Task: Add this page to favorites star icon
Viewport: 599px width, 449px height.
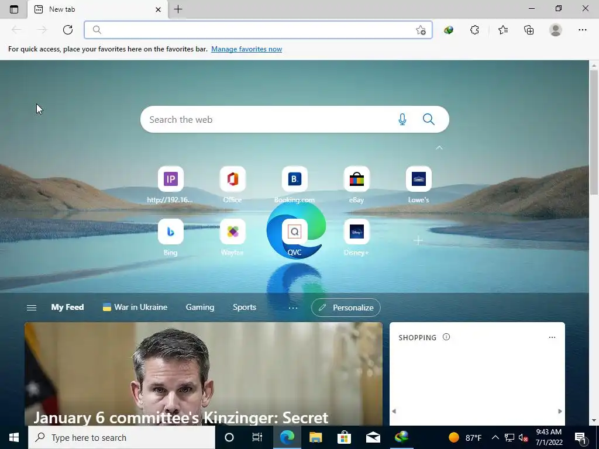Action: (421, 30)
